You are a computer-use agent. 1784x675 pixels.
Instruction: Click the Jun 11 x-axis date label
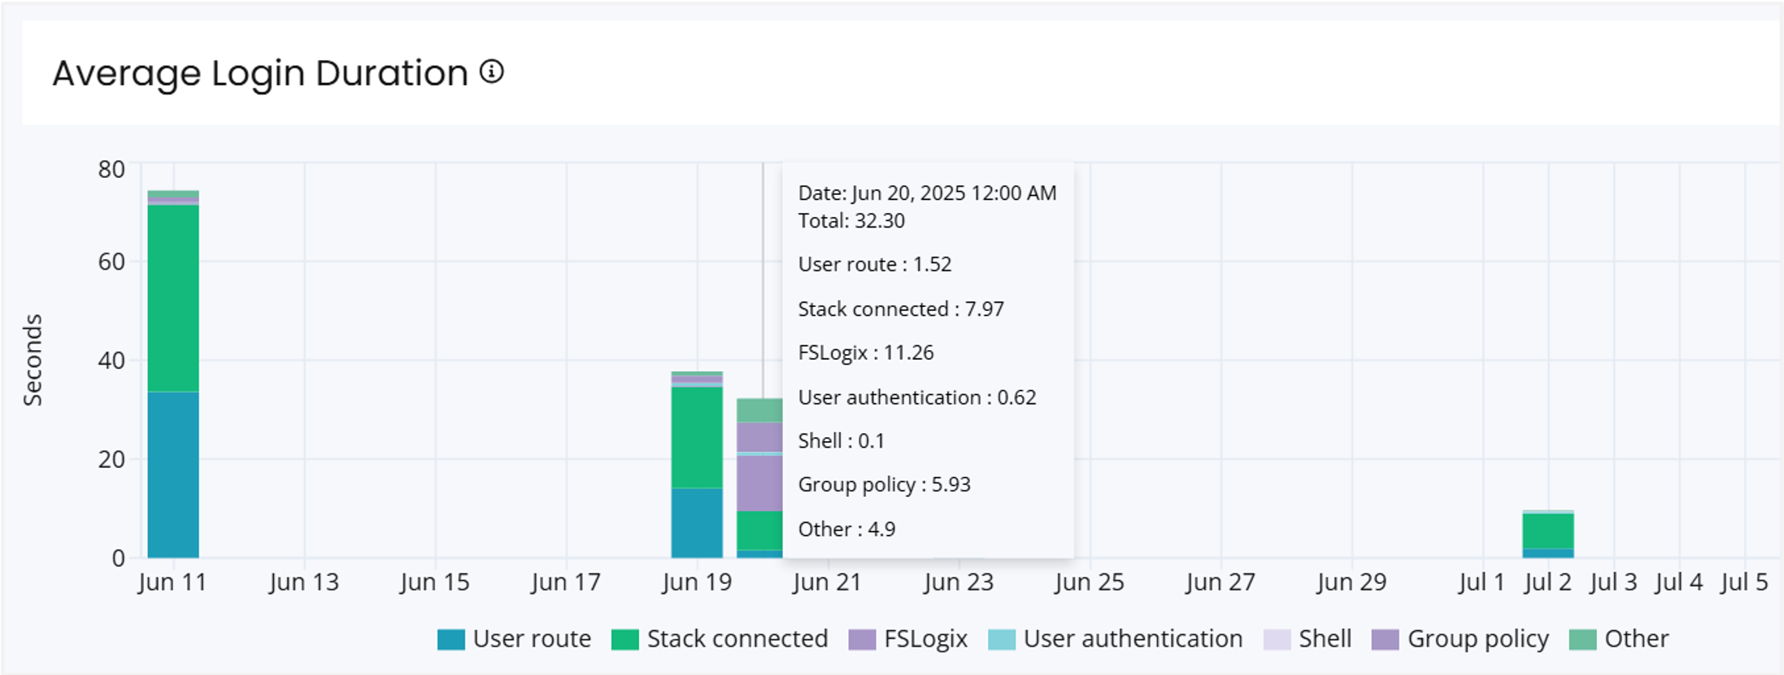[172, 582]
